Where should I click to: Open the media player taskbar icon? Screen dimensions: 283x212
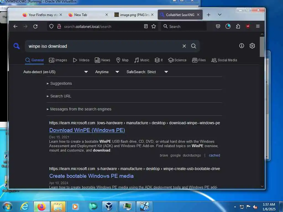point(75,206)
